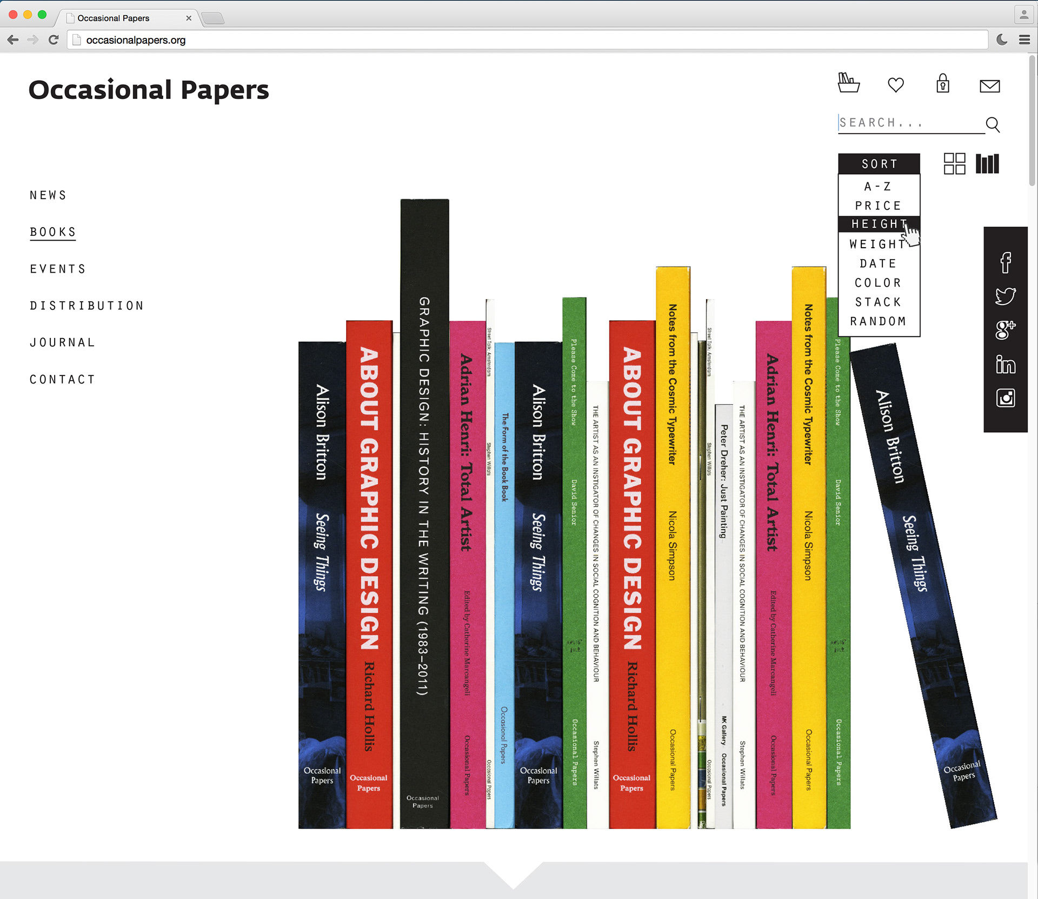Click the padlock login icon
The height and width of the screenshot is (899, 1038).
click(943, 84)
